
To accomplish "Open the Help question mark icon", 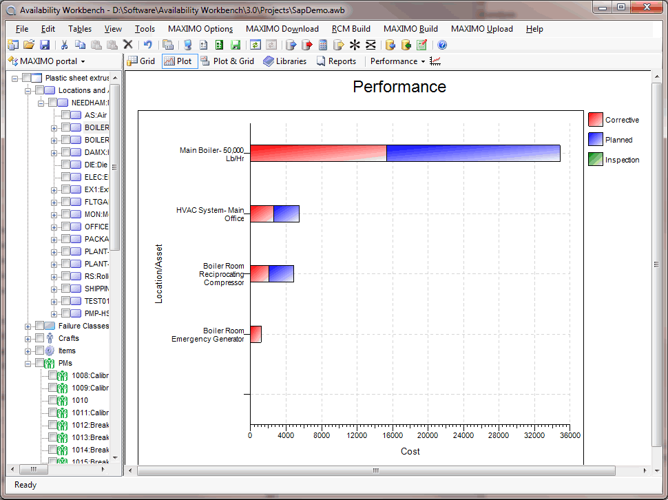I will [x=442, y=44].
